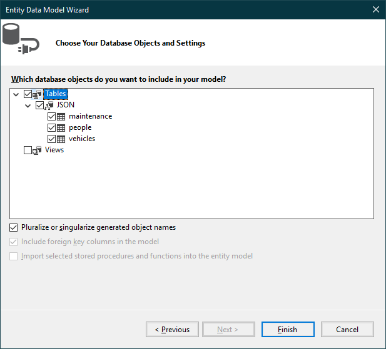Go back with the Previous button
Screen dimensions: 386x349
click(172, 330)
